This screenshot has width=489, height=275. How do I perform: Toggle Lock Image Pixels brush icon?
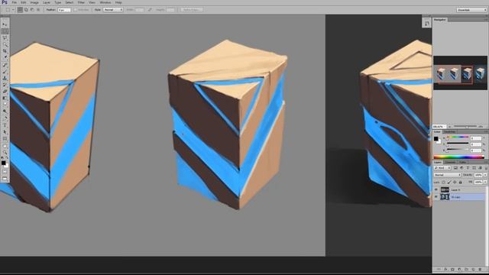449,182
